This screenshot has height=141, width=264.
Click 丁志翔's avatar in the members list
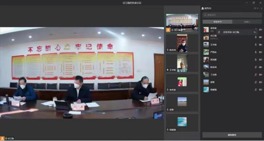[x=206, y=75]
